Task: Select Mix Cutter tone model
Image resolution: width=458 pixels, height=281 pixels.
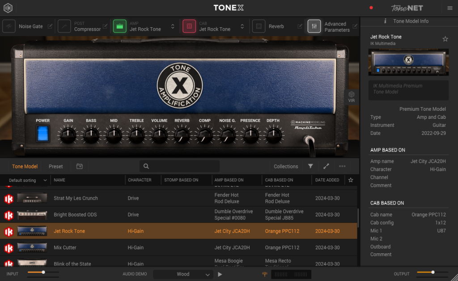Action: pos(178,247)
